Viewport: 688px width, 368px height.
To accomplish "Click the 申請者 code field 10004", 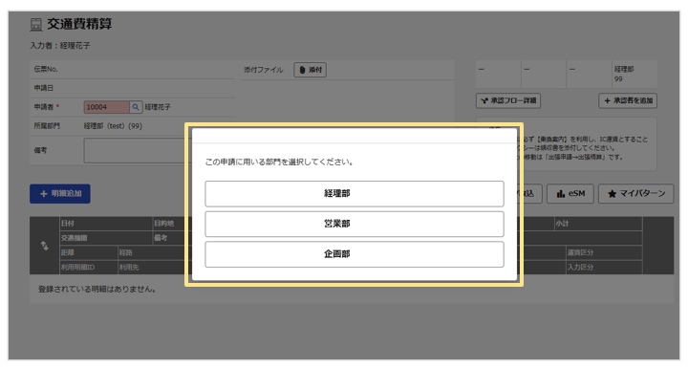I will pyautogui.click(x=107, y=107).
